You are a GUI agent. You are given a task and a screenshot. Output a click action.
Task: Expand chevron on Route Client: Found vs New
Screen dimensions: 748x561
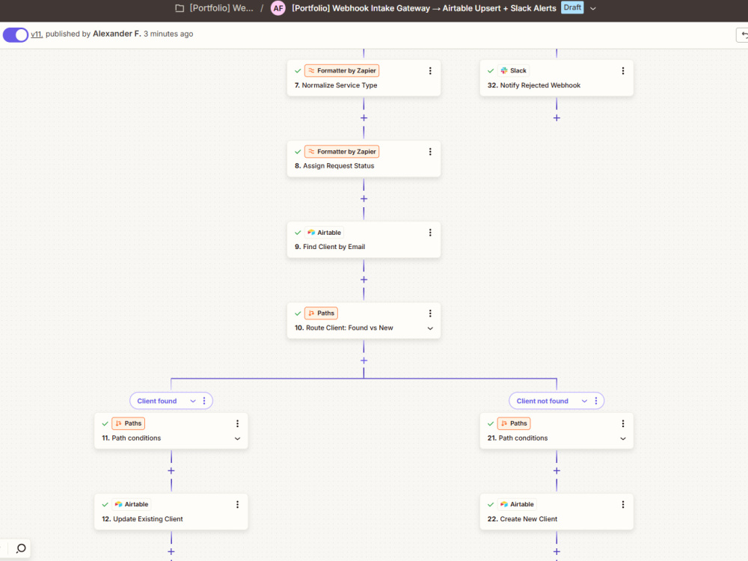[x=430, y=328]
